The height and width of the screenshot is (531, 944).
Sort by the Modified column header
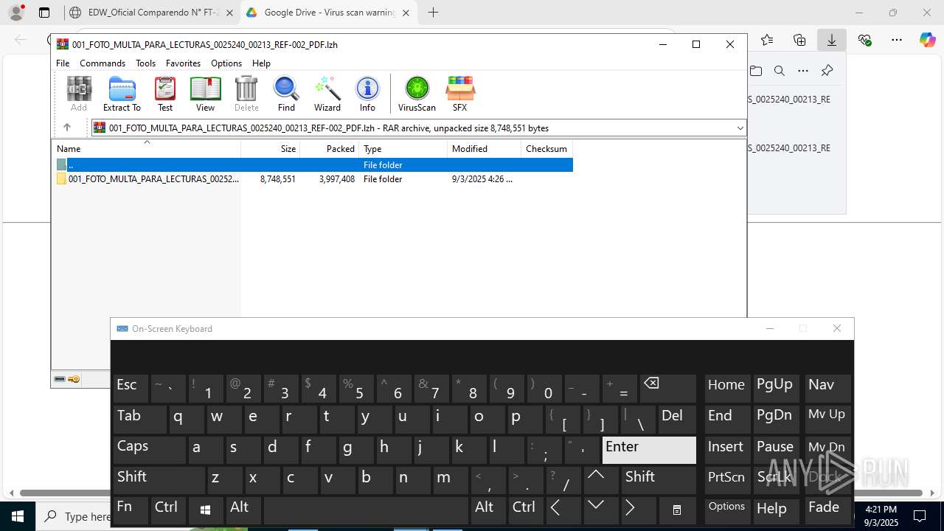click(x=485, y=149)
